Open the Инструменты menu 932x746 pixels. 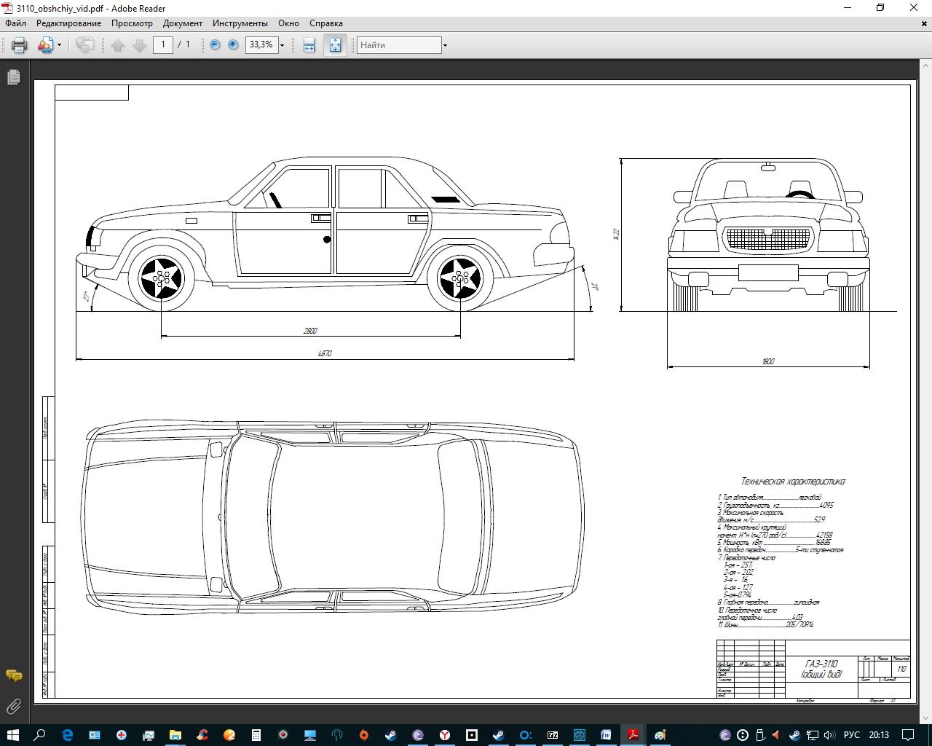[x=240, y=23]
